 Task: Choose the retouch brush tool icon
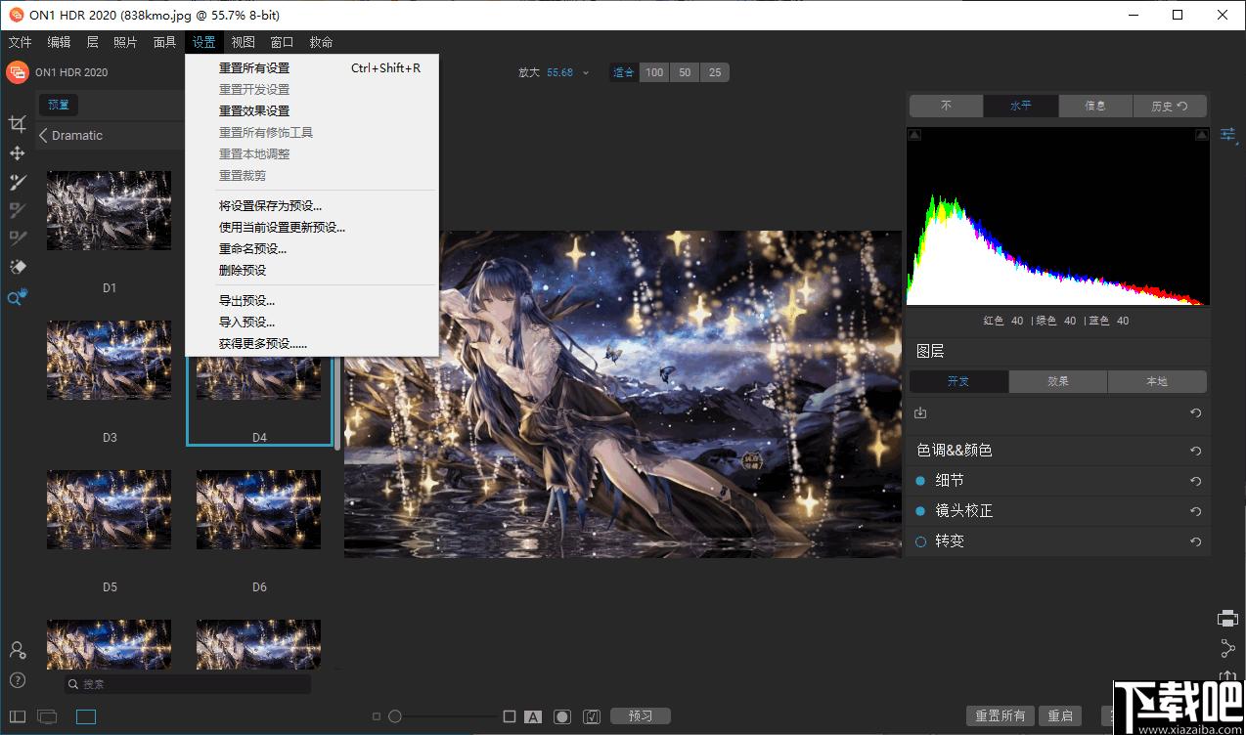point(17,182)
